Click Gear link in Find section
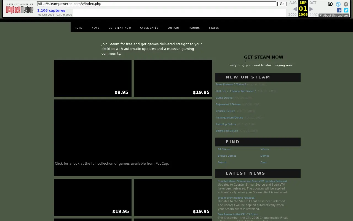 [263, 162]
